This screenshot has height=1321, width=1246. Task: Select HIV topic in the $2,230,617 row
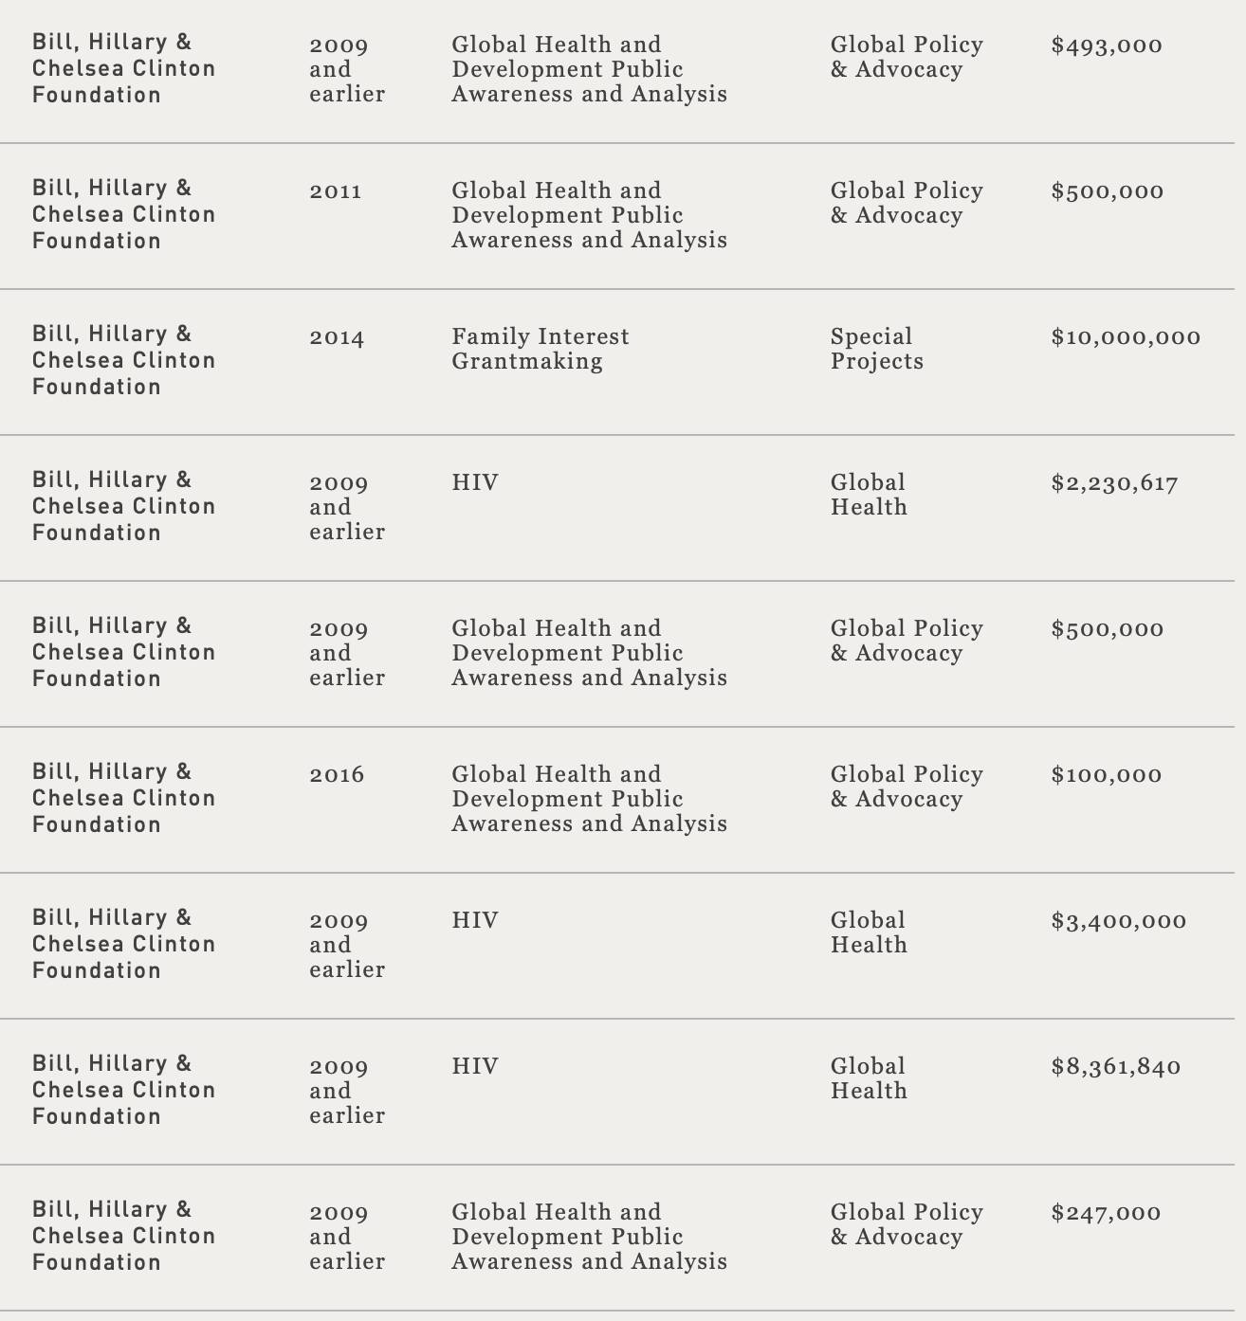click(474, 483)
